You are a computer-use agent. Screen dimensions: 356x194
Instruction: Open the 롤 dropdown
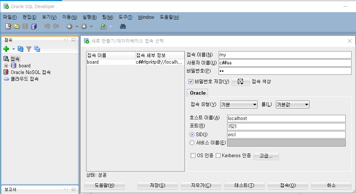point(292,105)
